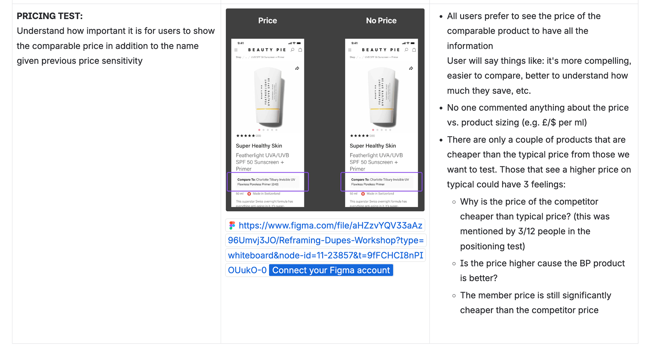Click search magnifier icon in Price mockup

(293, 50)
